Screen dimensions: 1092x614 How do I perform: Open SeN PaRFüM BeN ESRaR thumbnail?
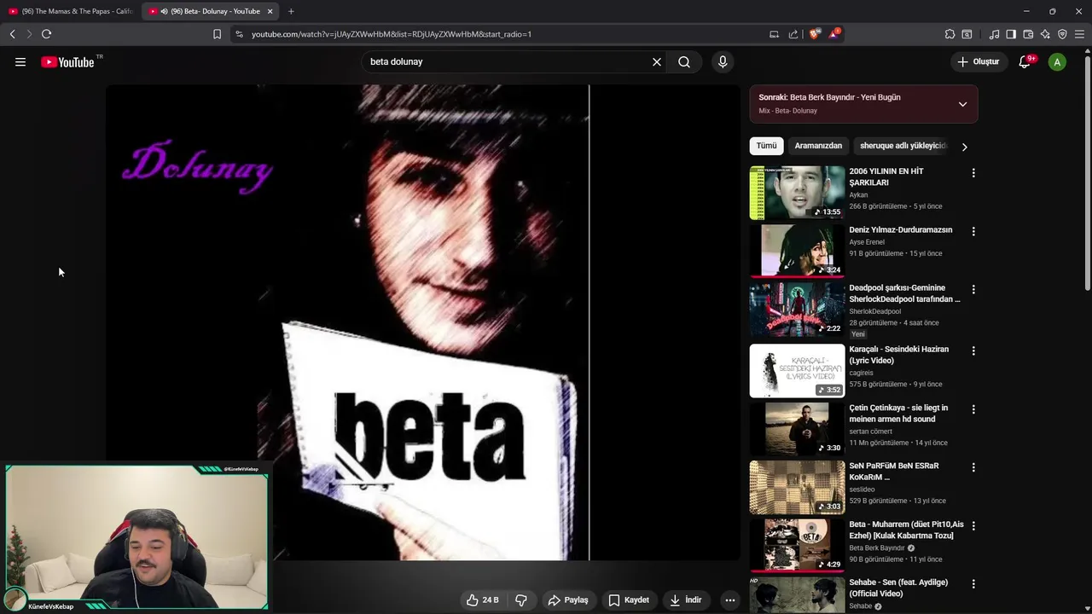tap(797, 488)
